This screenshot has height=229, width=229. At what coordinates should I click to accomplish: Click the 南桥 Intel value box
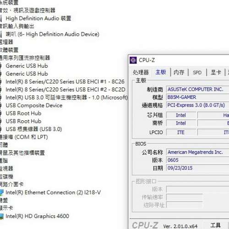click(181, 123)
